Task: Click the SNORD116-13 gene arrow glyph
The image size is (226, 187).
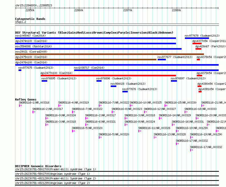Action: click(x=155, y=137)
